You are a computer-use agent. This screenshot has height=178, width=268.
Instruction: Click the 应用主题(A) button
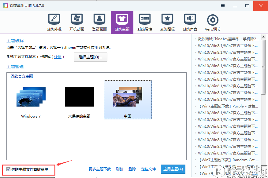pos(173,169)
